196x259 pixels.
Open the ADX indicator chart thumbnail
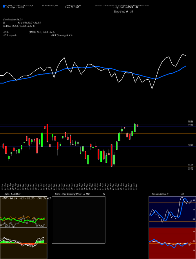24,212
